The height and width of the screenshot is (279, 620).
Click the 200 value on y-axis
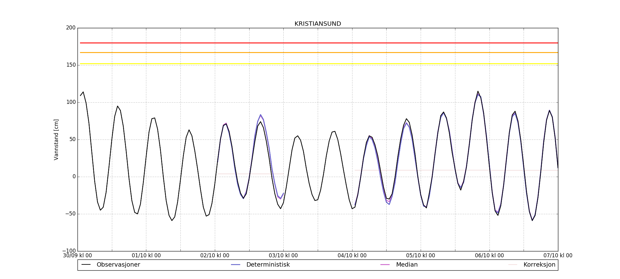click(71, 28)
